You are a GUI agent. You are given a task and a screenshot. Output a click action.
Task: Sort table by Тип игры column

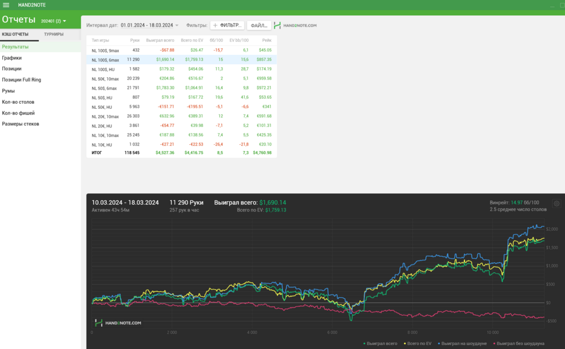[100, 41]
